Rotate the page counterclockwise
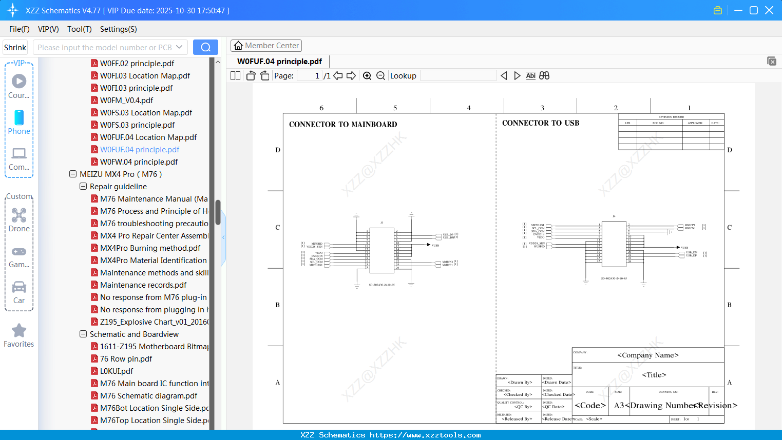Screen dimensions: 782x440 251,76
